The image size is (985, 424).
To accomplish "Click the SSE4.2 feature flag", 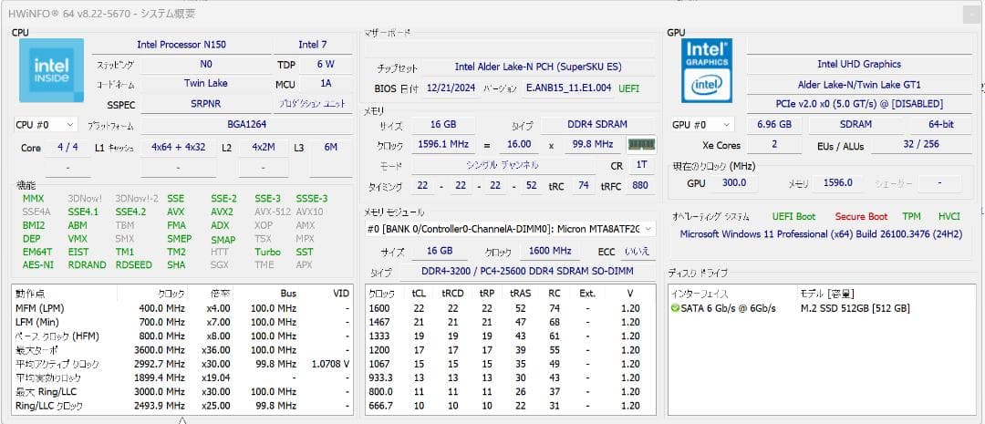I will click(x=130, y=212).
